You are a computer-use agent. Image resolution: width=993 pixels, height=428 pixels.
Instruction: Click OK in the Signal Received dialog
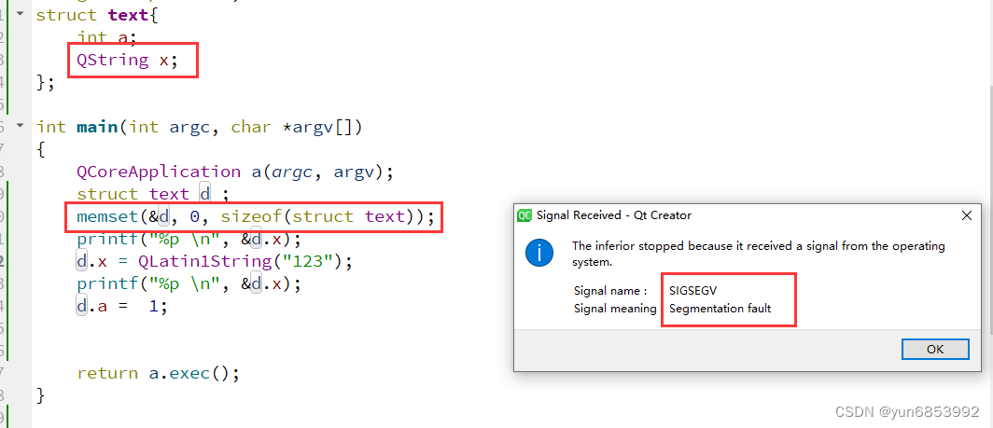tap(935, 349)
